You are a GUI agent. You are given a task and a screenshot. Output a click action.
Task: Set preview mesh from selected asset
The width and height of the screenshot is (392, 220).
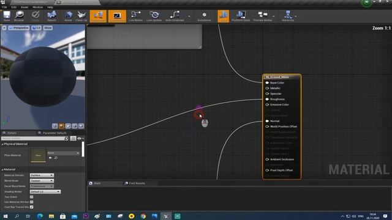(x=81, y=126)
